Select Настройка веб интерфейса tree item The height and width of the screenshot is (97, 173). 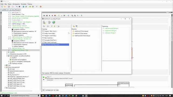point(19,60)
